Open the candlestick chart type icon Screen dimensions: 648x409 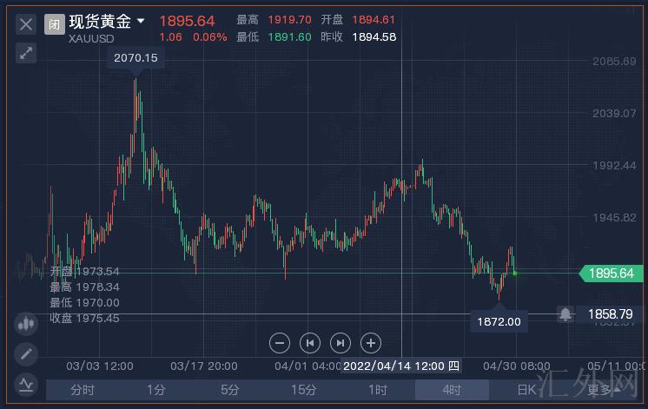tap(26, 324)
